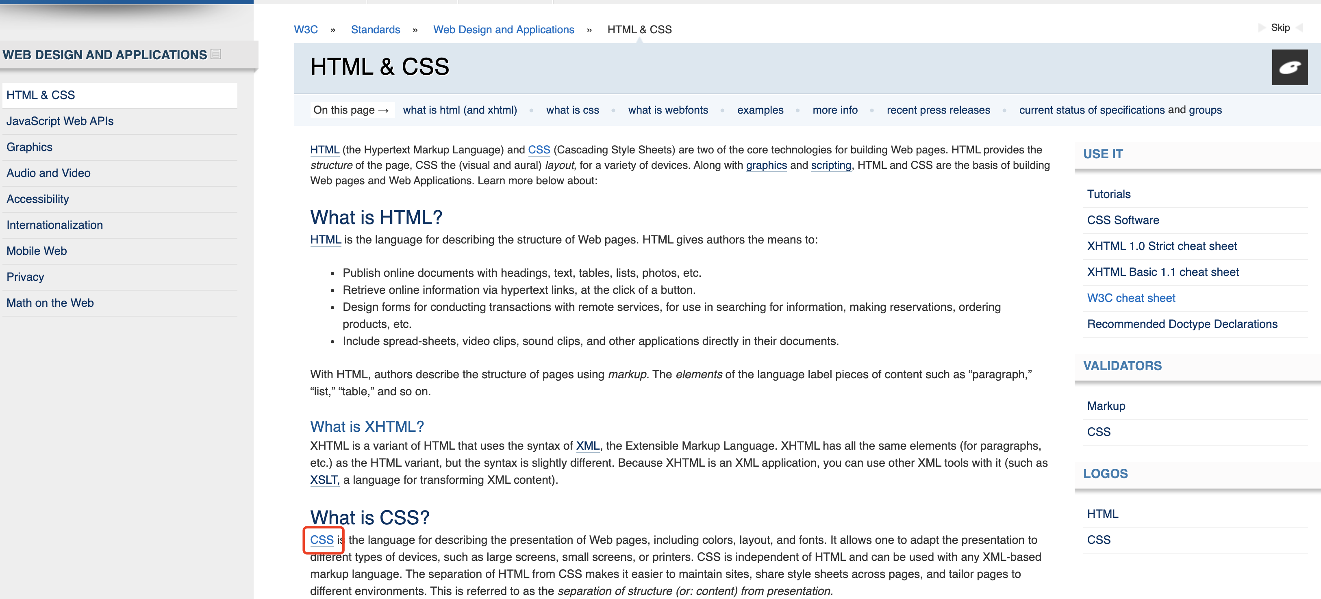Screen dimensions: 1321x599
Task: Jump to 'what is css' section
Action: (572, 110)
